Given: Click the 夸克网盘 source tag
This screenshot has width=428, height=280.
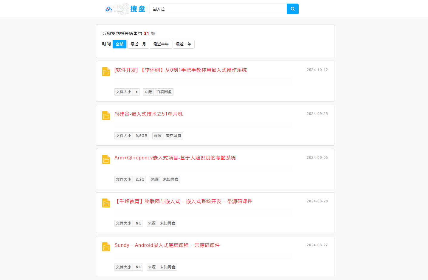Looking at the screenshot, I should 173,136.
